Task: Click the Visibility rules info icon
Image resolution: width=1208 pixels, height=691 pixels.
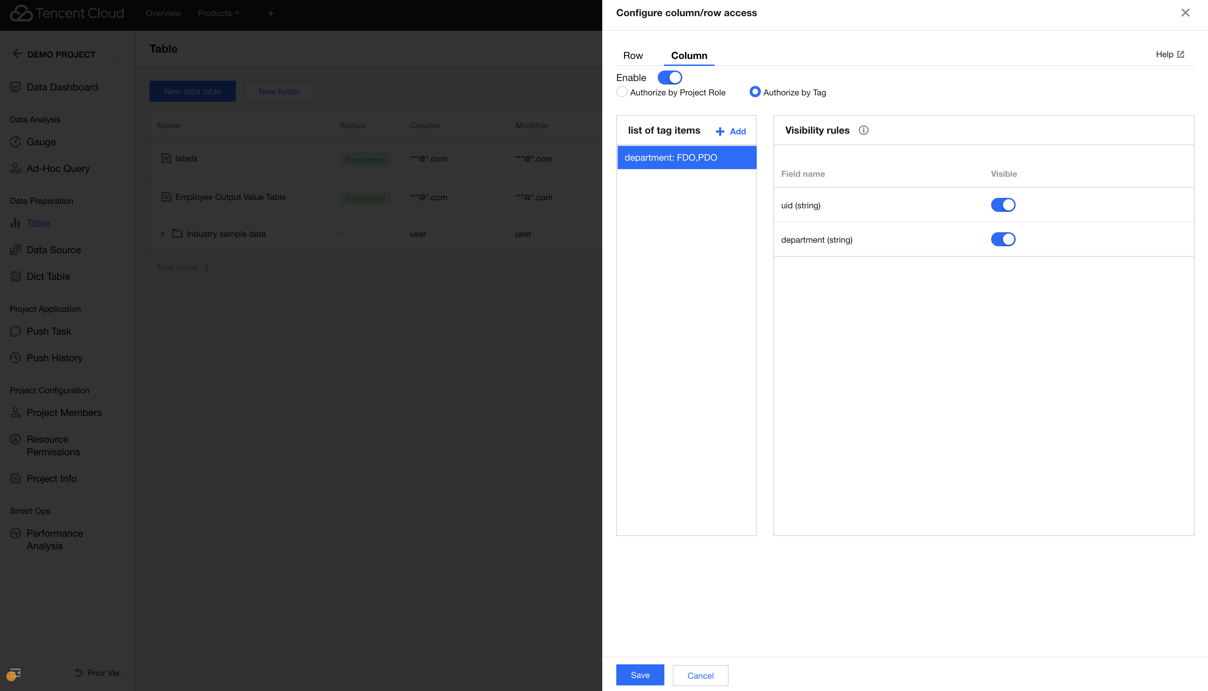Action: (x=863, y=130)
